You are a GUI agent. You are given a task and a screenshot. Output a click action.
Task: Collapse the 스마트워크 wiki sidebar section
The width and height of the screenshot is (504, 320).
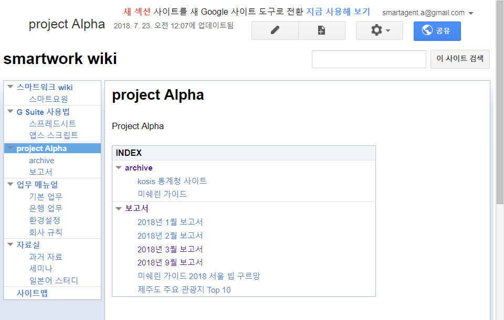(9, 87)
